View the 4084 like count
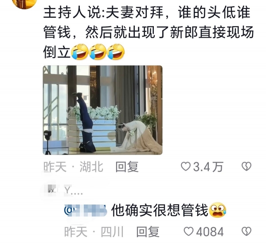This screenshot has height=246, width=266. coord(210,231)
